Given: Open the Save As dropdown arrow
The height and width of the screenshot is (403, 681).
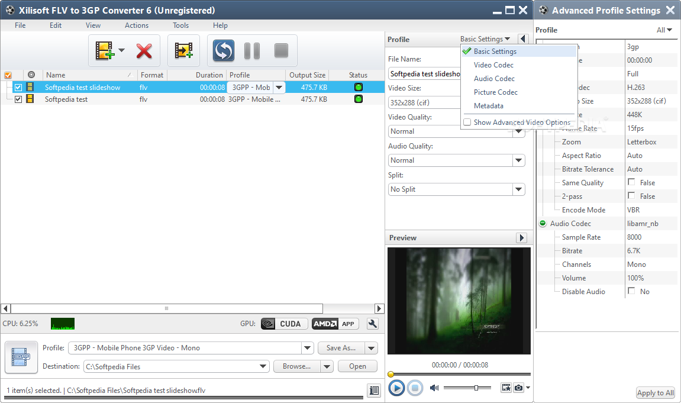Looking at the screenshot, I should click(x=372, y=348).
